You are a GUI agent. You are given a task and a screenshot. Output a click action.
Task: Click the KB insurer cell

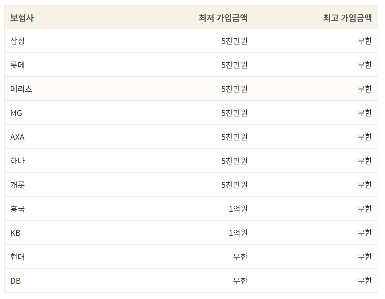point(15,233)
